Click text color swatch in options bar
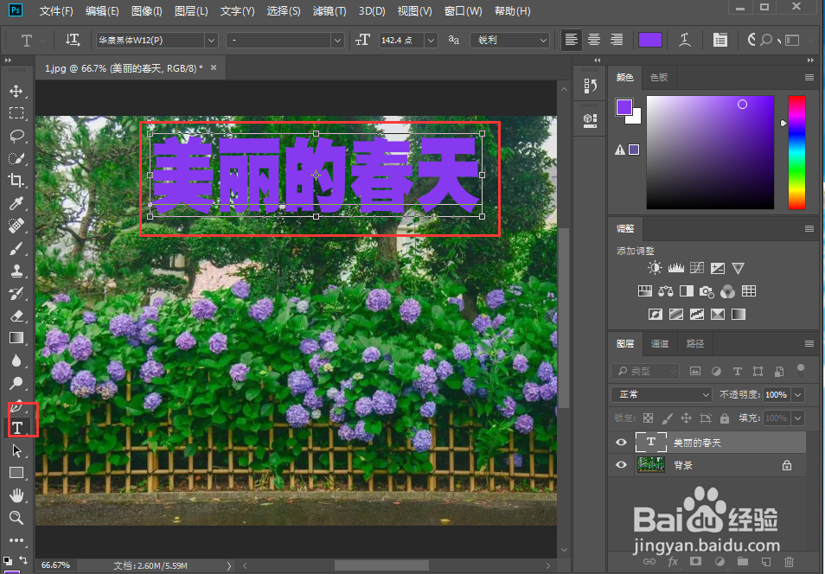 pos(650,40)
